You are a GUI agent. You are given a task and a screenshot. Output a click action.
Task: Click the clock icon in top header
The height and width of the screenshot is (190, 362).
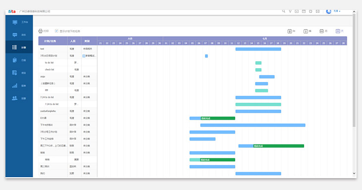(x=310, y=11)
